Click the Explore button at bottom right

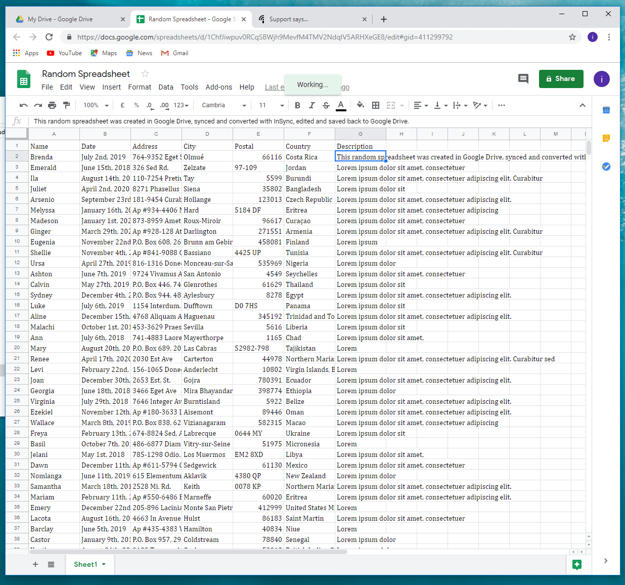tap(577, 565)
